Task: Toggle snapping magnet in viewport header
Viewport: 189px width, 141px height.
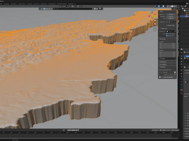Action: [72, 6]
